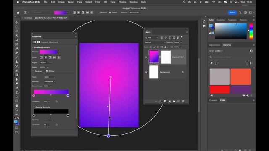Open the Filter menu
Screen dimensions: 269x151
(98, 2)
